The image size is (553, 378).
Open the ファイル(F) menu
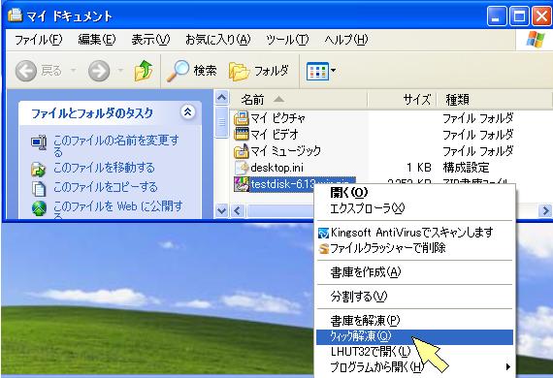pyautogui.click(x=39, y=40)
